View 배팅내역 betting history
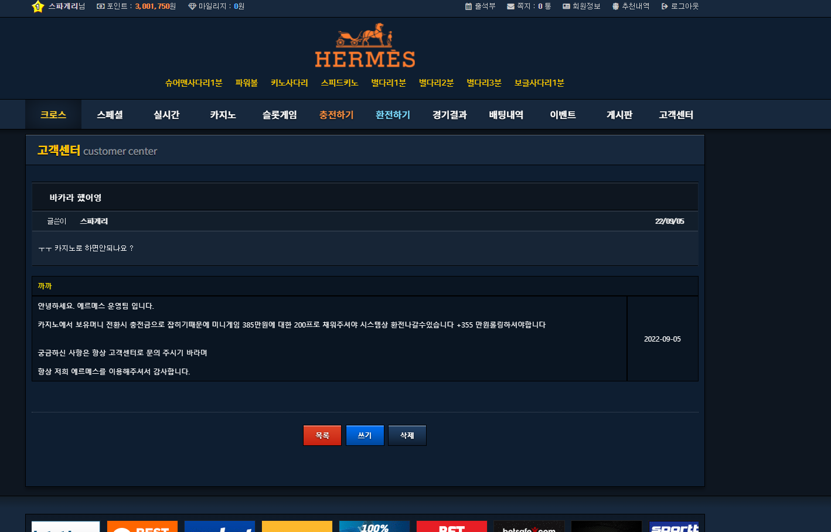The image size is (831, 532). click(x=506, y=115)
